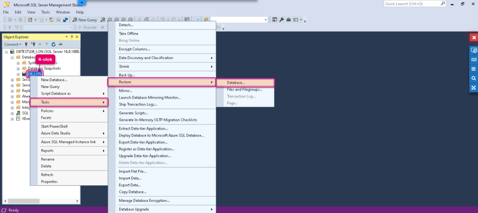The image size is (478, 213).
Task: Collapse the DBTEST\DB_LON server node
Action: click(7, 52)
